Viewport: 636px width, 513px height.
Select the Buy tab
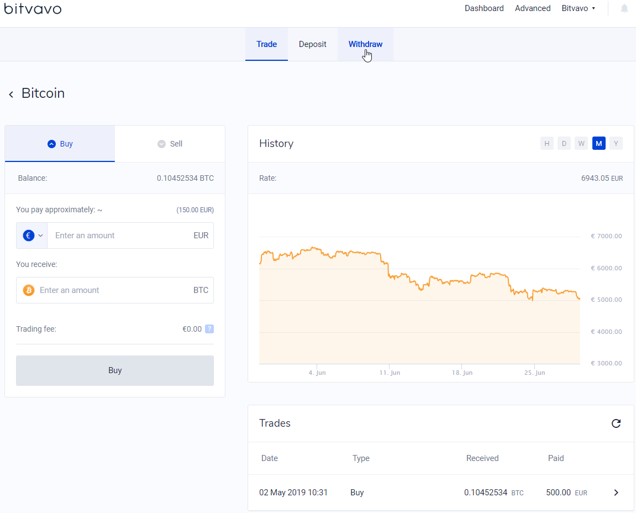(x=60, y=144)
